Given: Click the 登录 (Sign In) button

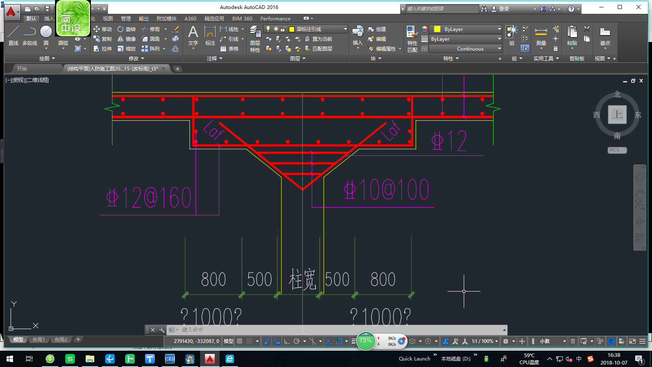Looking at the screenshot, I should (500, 9).
